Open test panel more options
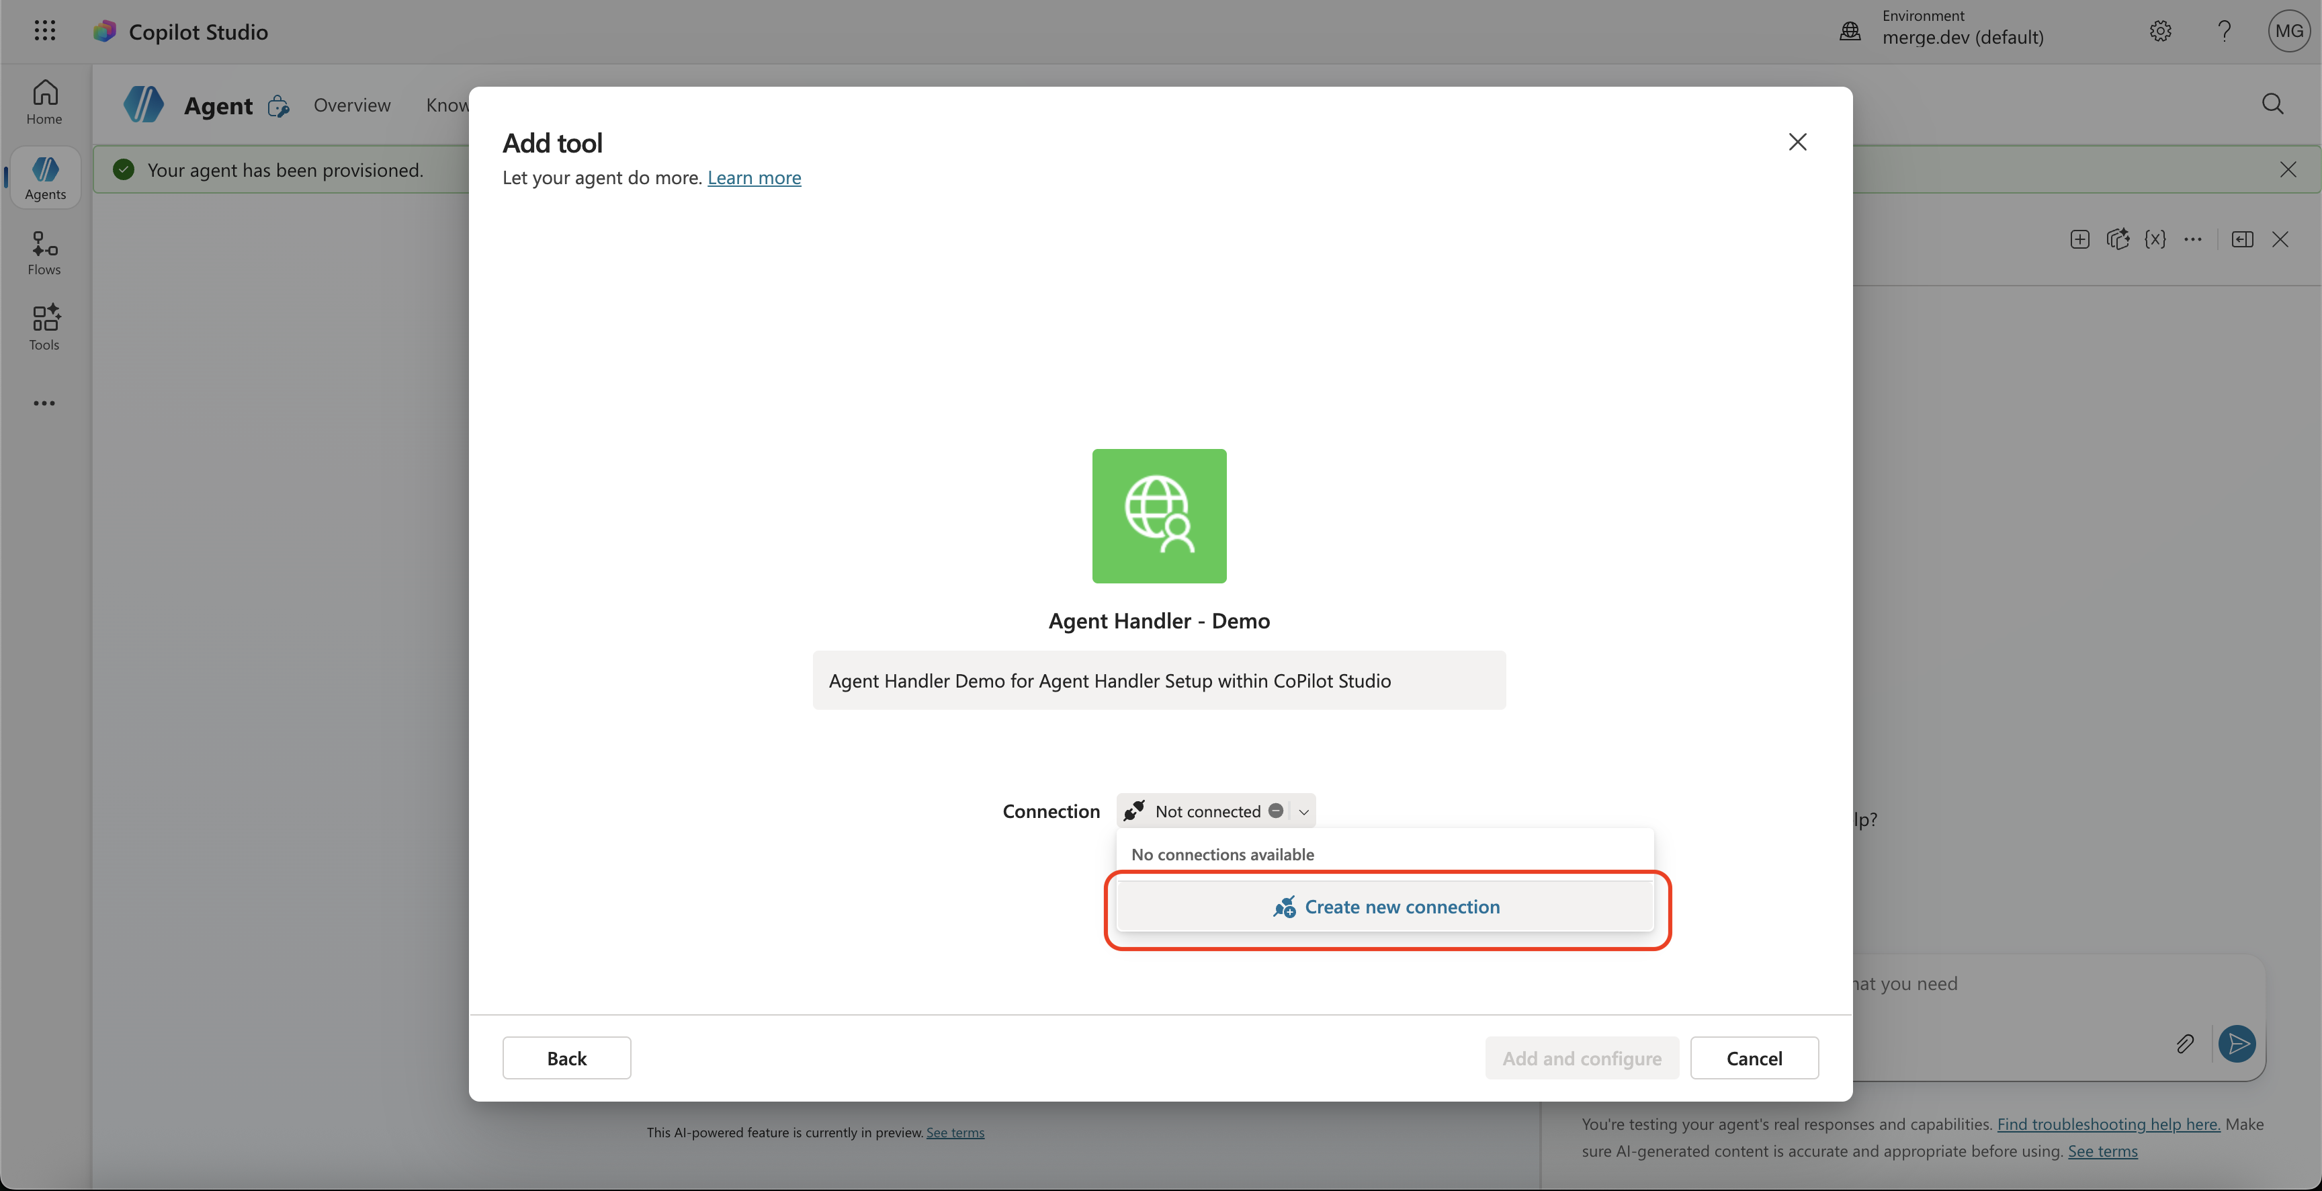Screen dimensions: 2322x1191 point(2193,239)
